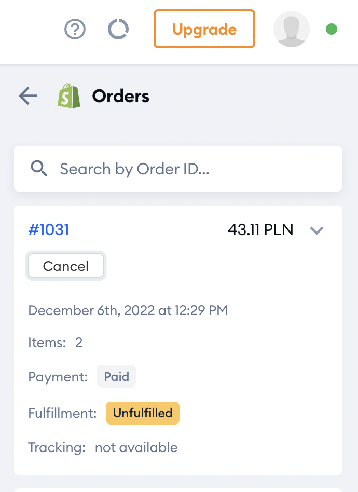Click the back arrow to return

[27, 96]
